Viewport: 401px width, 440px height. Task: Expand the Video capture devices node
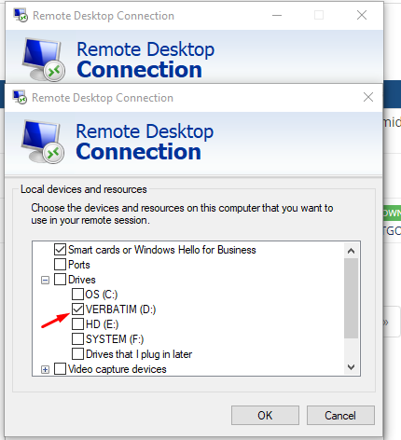pos(45,370)
